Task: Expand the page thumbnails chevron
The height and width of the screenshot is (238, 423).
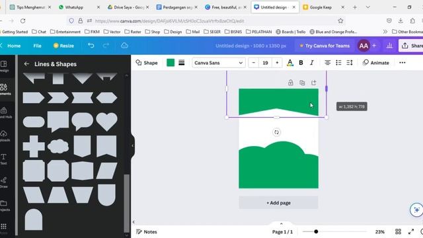Action: 281,223
